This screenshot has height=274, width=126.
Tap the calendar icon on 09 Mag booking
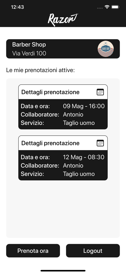point(100,92)
